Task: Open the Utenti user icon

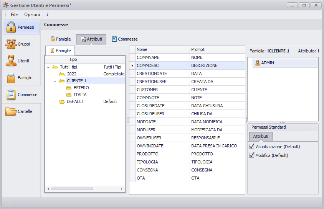Action: [11, 61]
